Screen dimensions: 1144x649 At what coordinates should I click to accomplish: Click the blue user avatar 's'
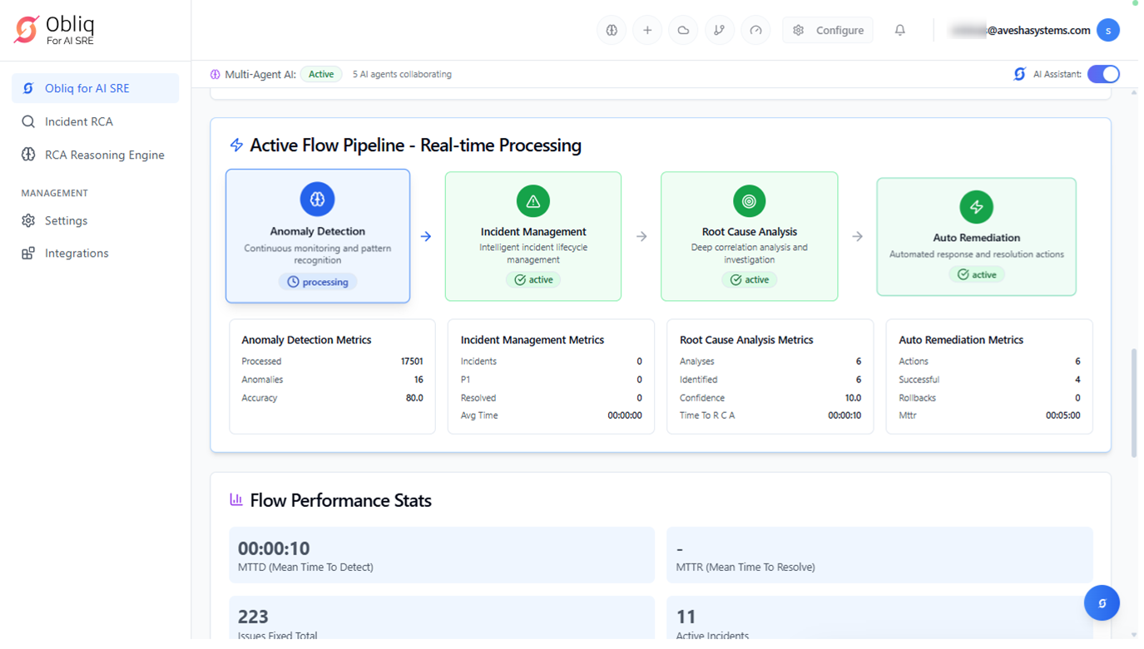(x=1107, y=30)
